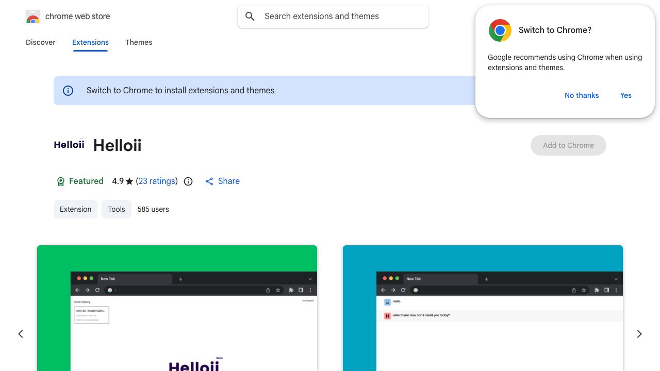Open the 23 ratings link
The image size is (660, 371).
click(x=157, y=181)
